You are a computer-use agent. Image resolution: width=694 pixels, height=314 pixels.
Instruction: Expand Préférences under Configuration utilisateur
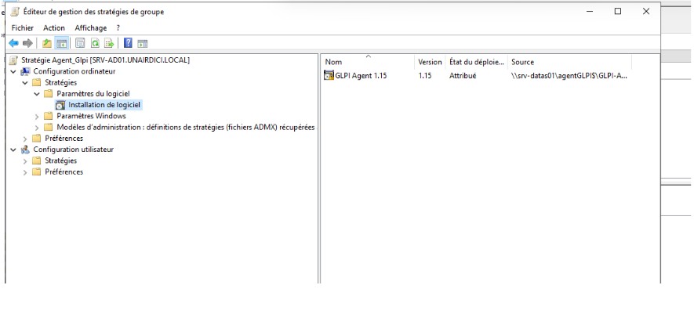[25, 172]
